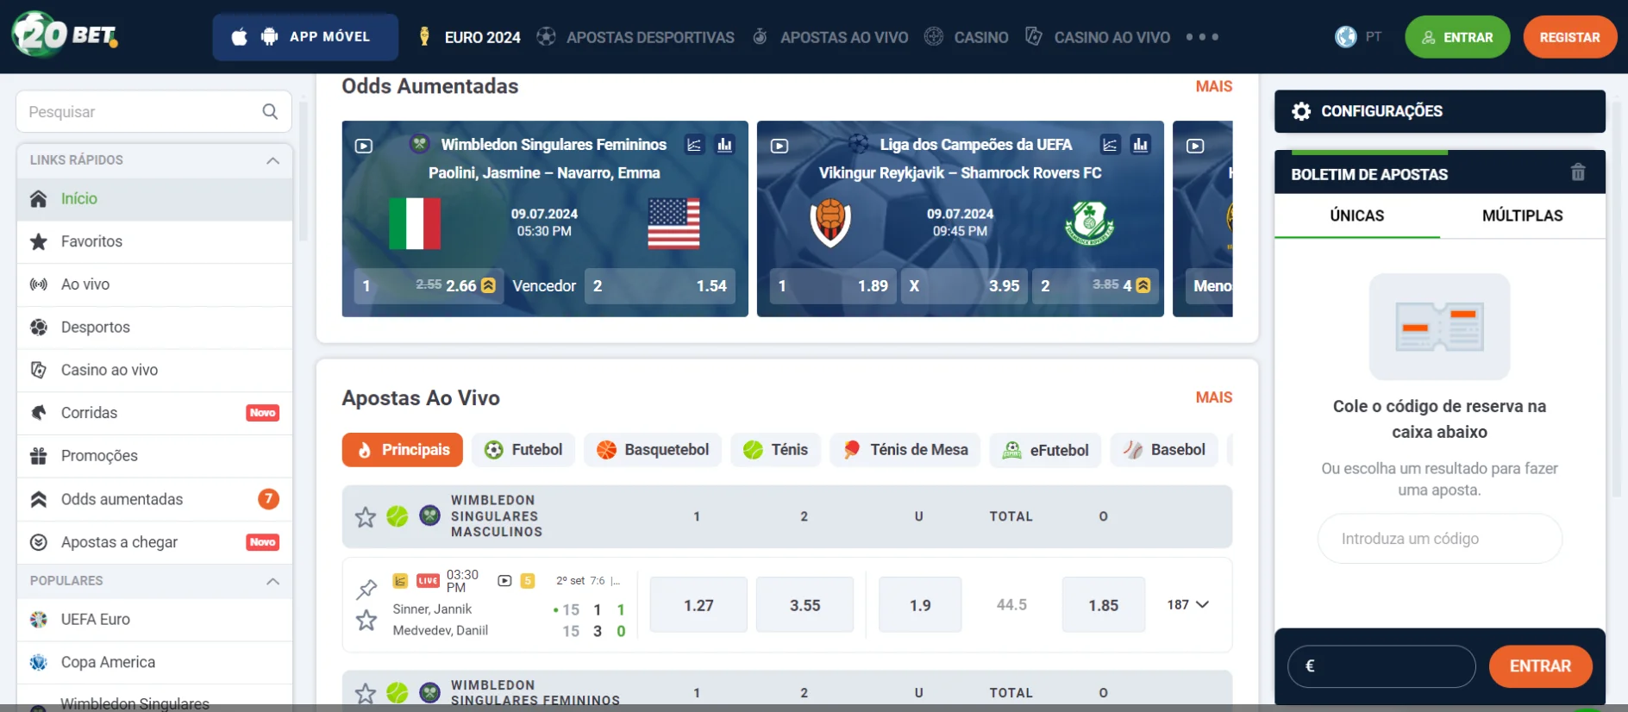Click the globe language icon

pos(1345,37)
